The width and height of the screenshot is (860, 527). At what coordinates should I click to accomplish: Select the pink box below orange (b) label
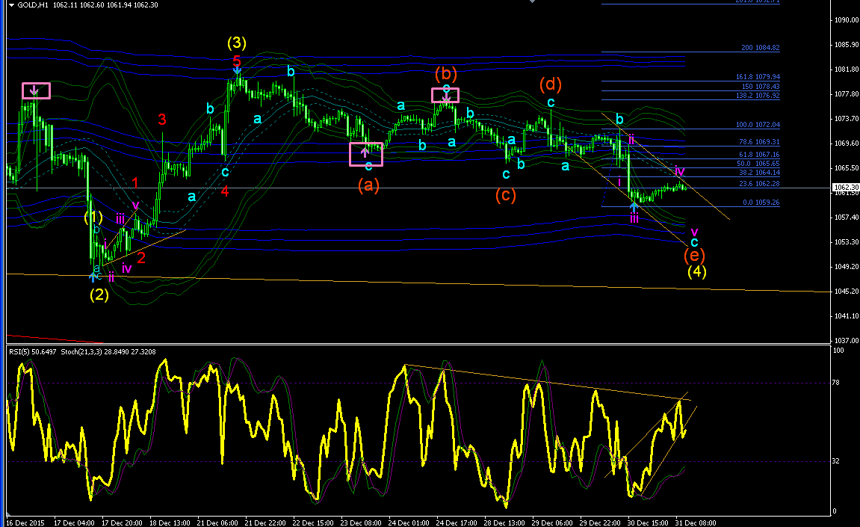(x=445, y=96)
